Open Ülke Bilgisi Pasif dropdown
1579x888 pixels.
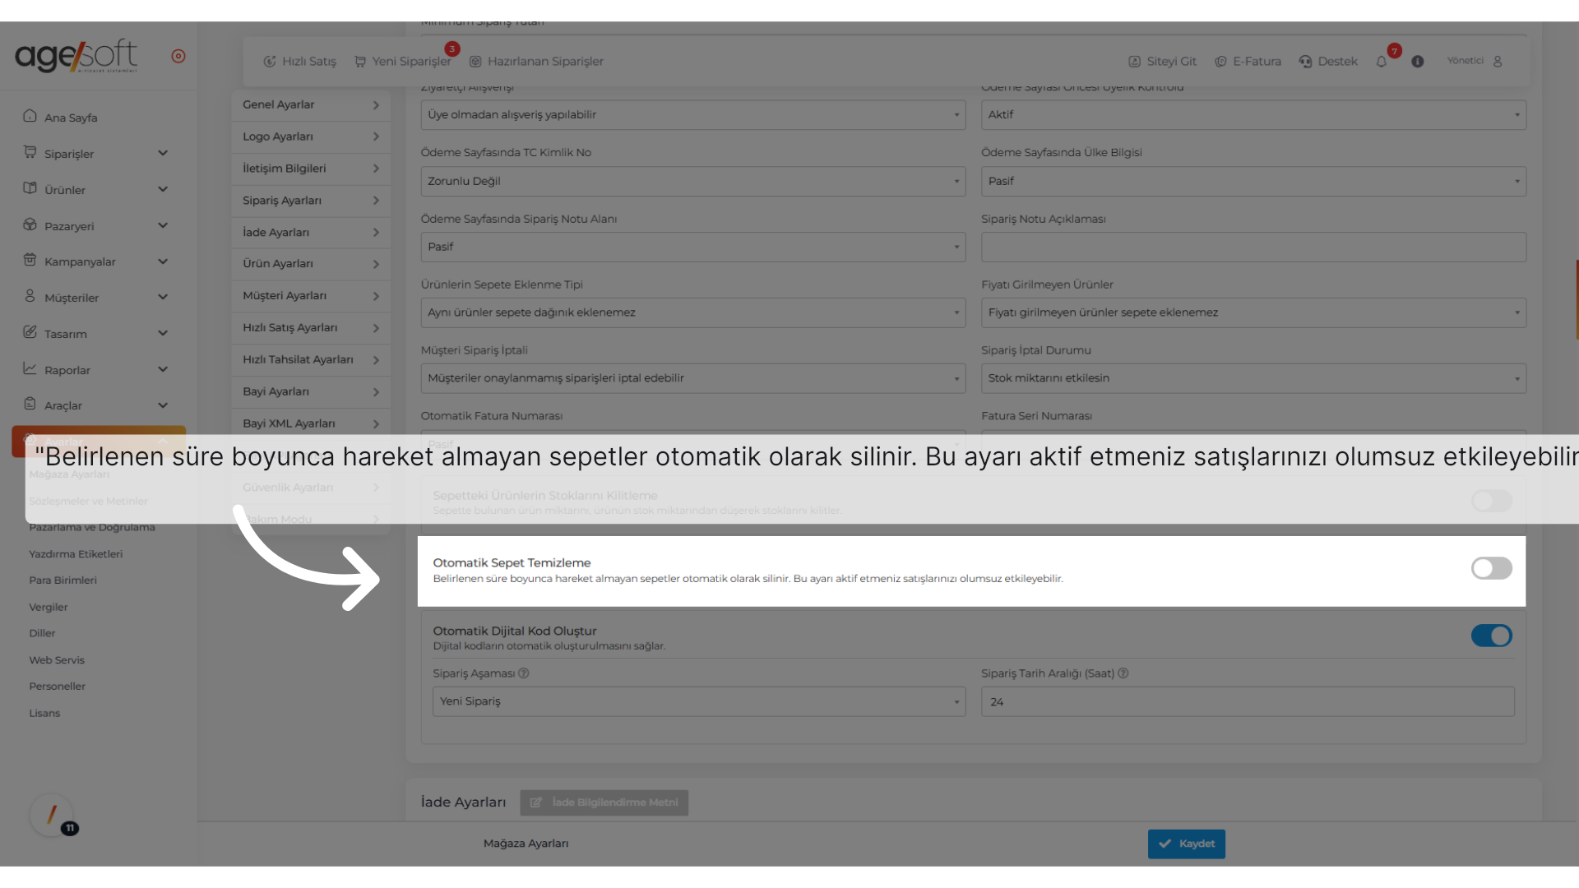pos(1253,181)
